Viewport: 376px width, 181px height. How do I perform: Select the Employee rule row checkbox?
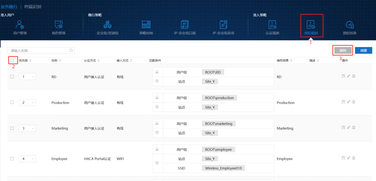[x=12, y=159]
